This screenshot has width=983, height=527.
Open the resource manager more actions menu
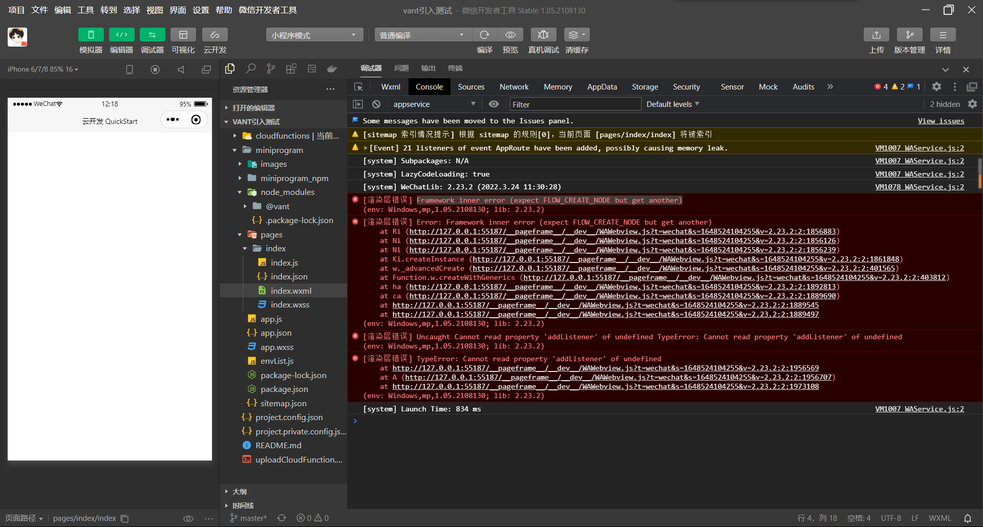(330, 89)
